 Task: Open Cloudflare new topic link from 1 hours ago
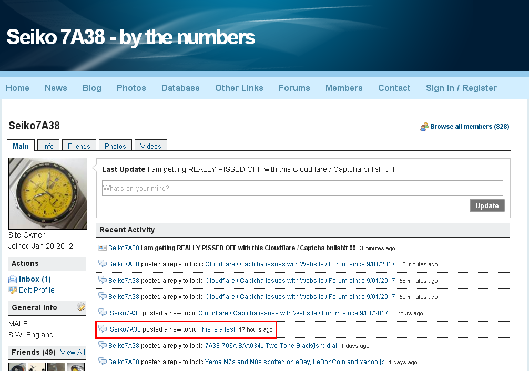tap(293, 313)
